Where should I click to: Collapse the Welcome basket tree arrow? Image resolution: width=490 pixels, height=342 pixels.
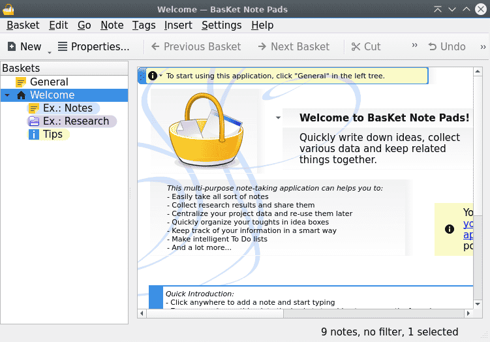click(x=7, y=95)
